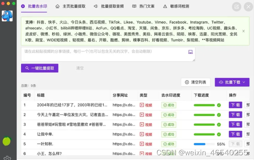This screenshot has height=160, width=254.
Task: Open settings via the sidebar gear icon
Action: tap(7, 158)
